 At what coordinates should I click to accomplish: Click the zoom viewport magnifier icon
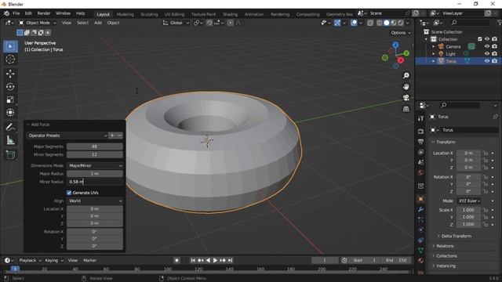click(x=406, y=75)
